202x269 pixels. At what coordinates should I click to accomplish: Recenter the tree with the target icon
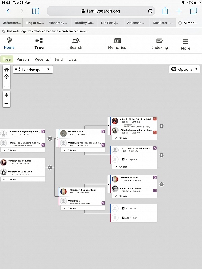pos(6,77)
